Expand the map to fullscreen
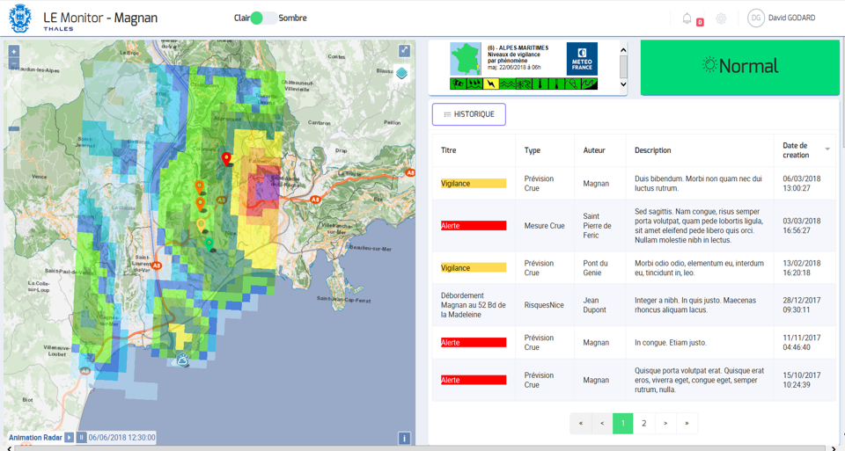845x451 pixels. (404, 51)
